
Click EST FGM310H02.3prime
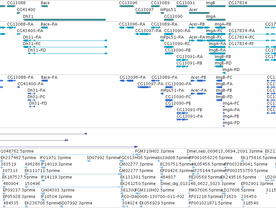(138, 155)
